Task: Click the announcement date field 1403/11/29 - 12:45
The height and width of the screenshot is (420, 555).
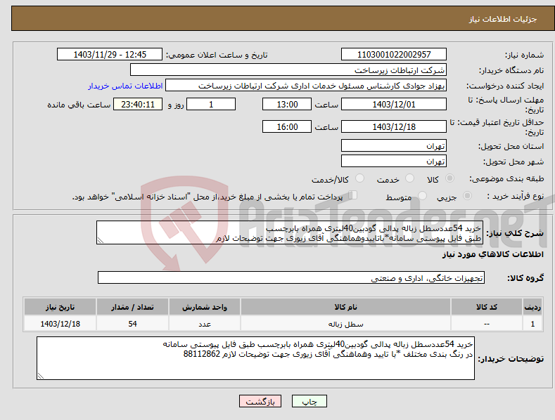Action: click(110, 55)
